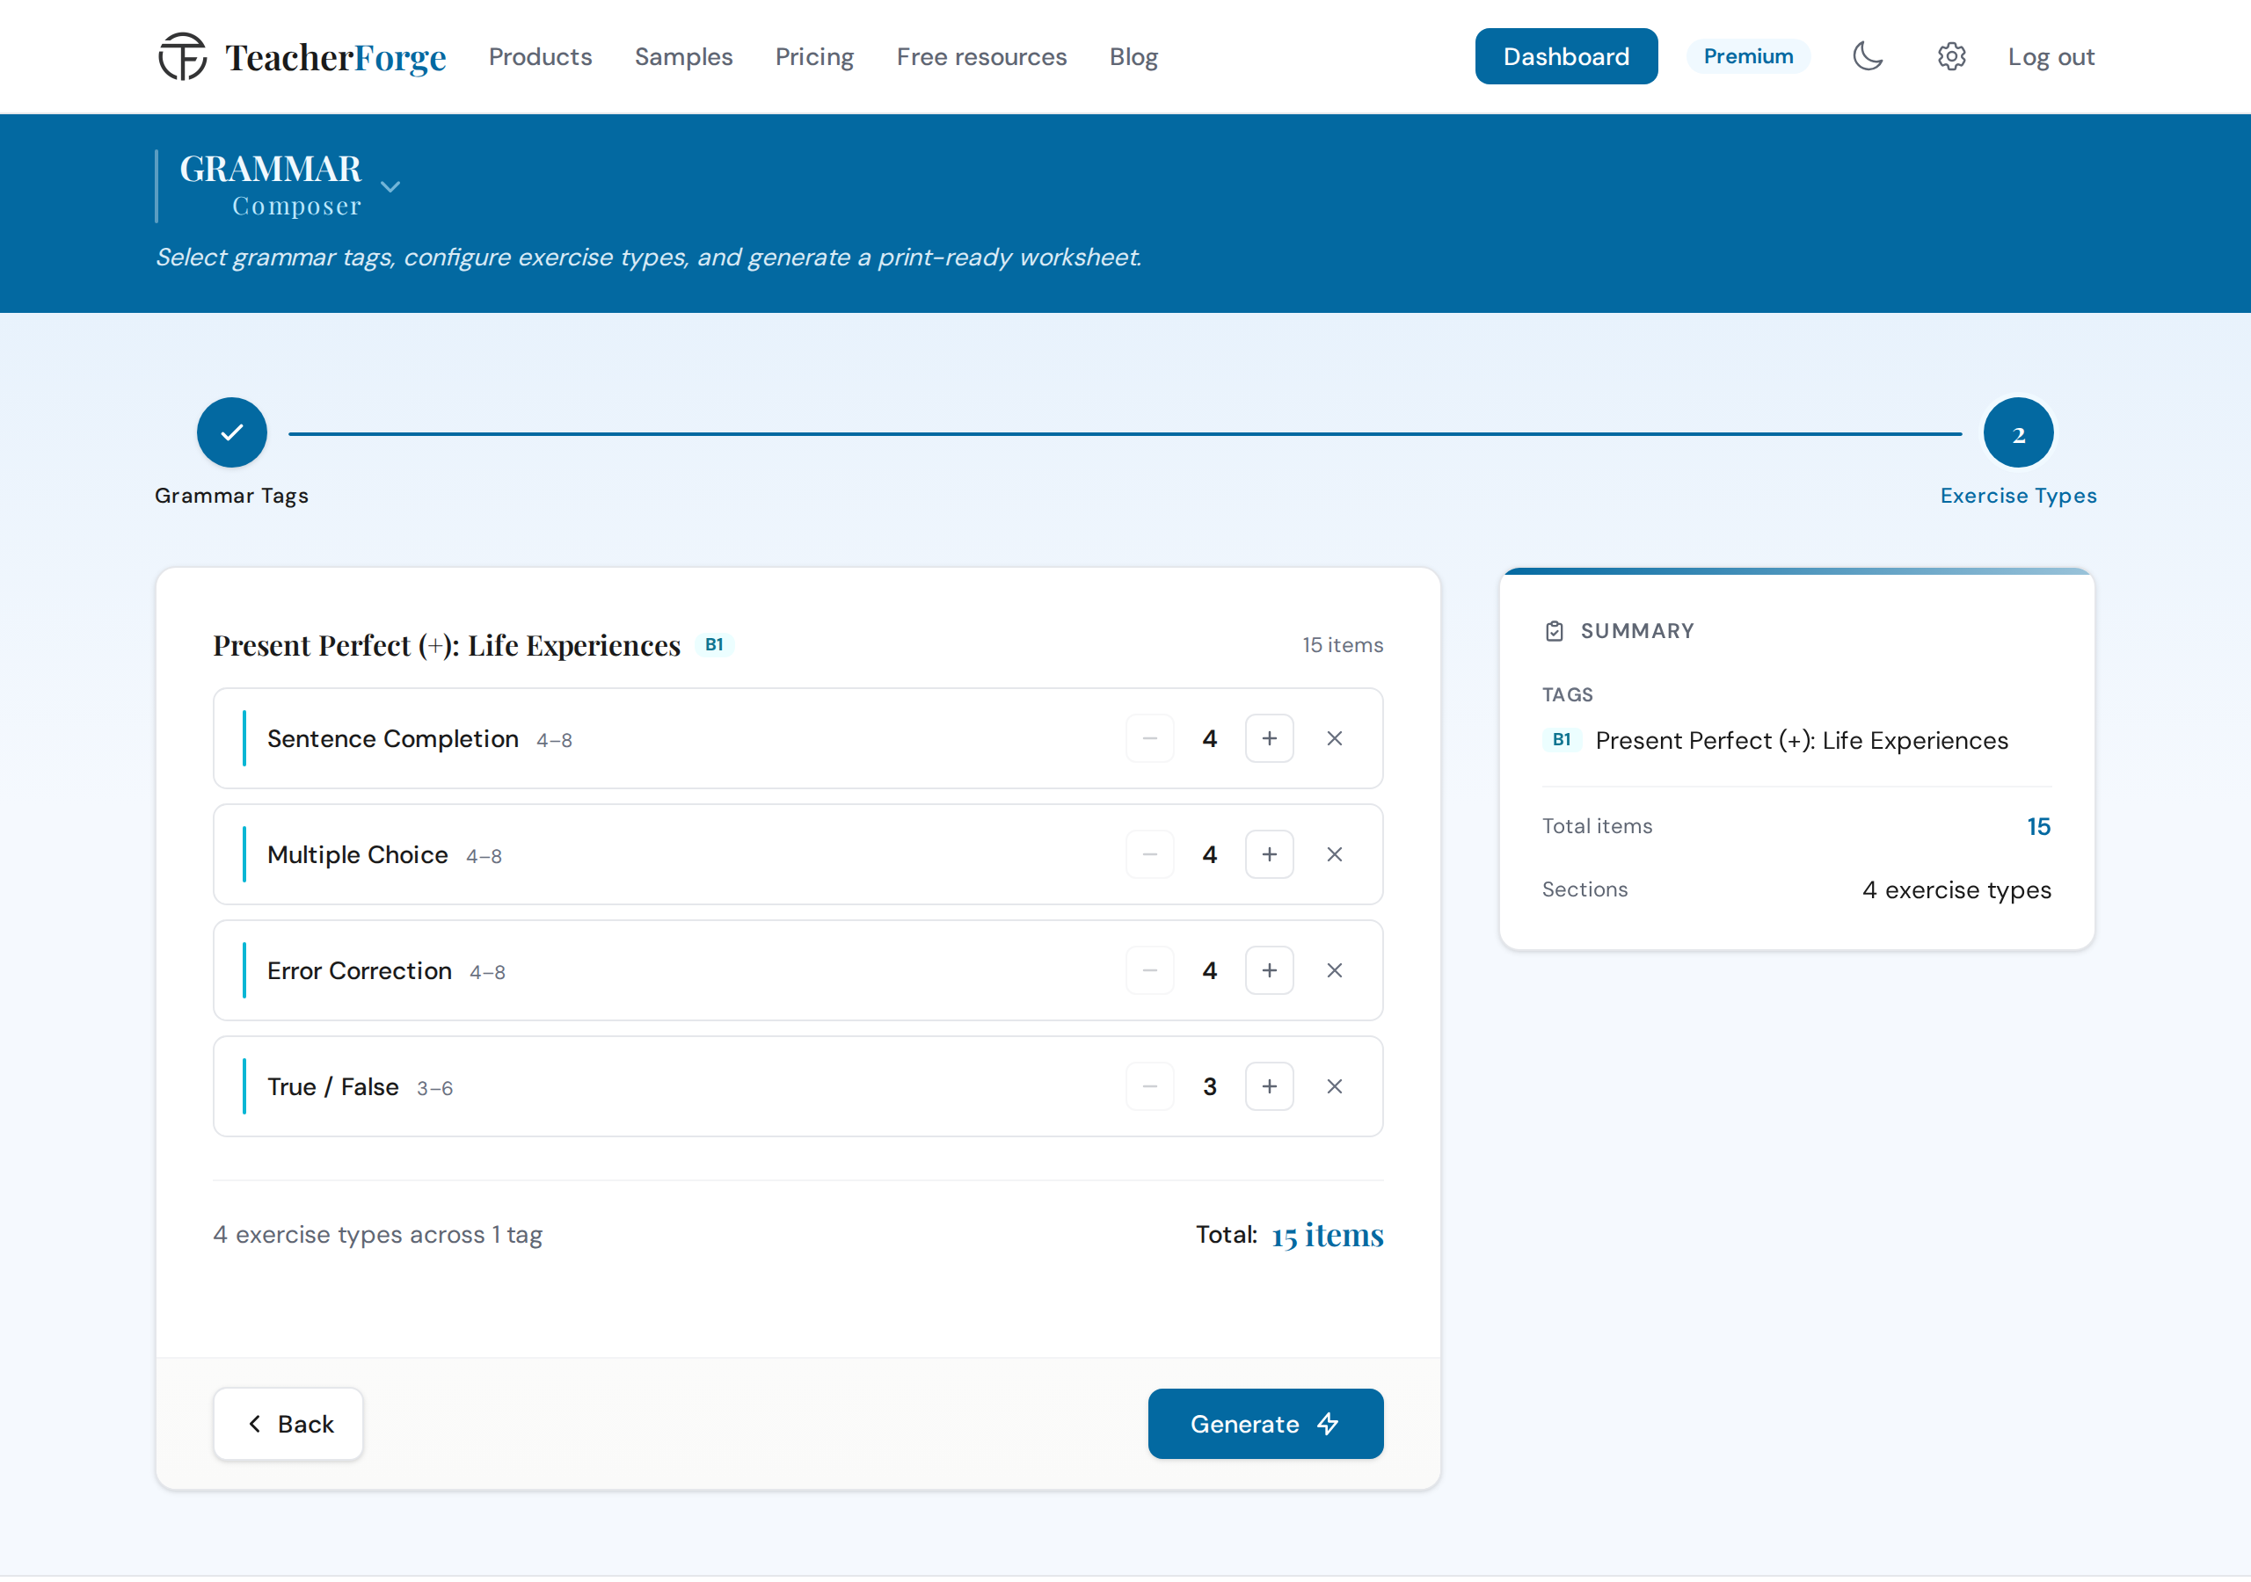Click the Back button
The image size is (2251, 1582).
pos(288,1423)
